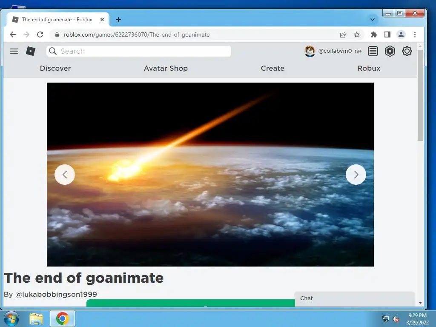
Task: Open the @collabvm0 profile link
Action: 335,51
